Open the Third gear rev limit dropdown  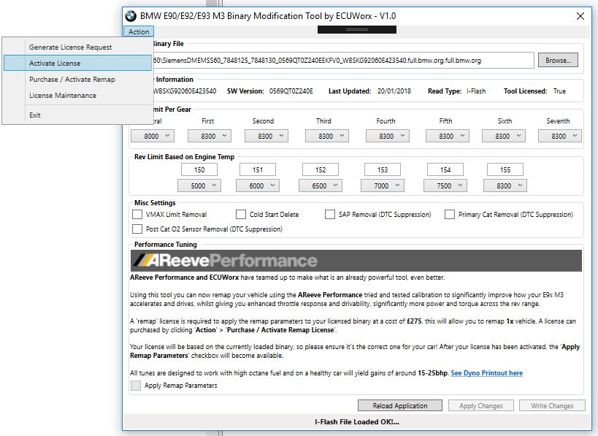327,136
